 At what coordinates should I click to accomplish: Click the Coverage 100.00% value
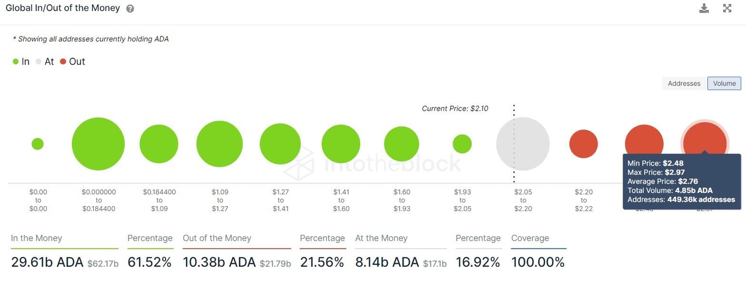[x=537, y=262]
